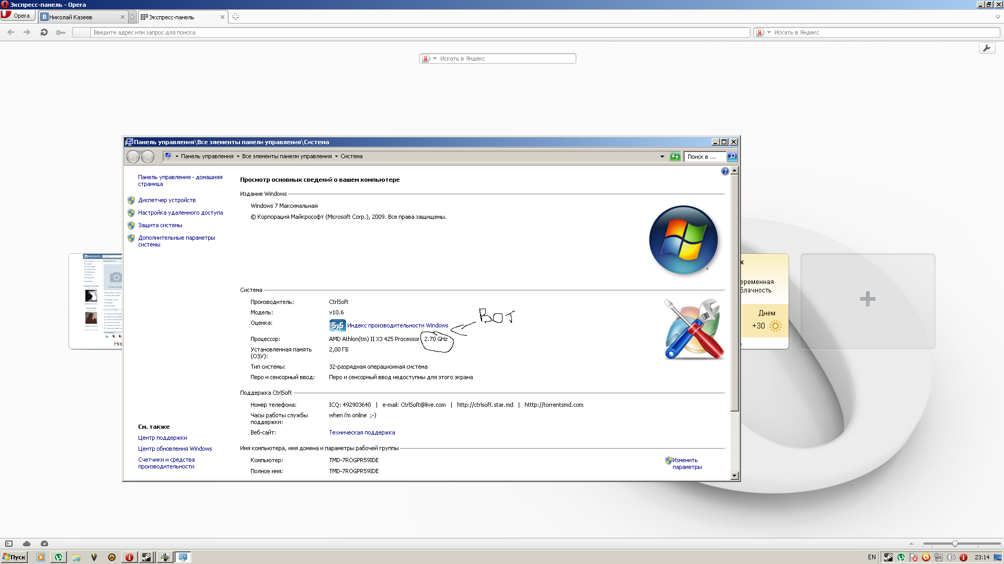Switch to the Николай Казеев tab
Viewport: 1004px width, 564px height.
[x=83, y=17]
